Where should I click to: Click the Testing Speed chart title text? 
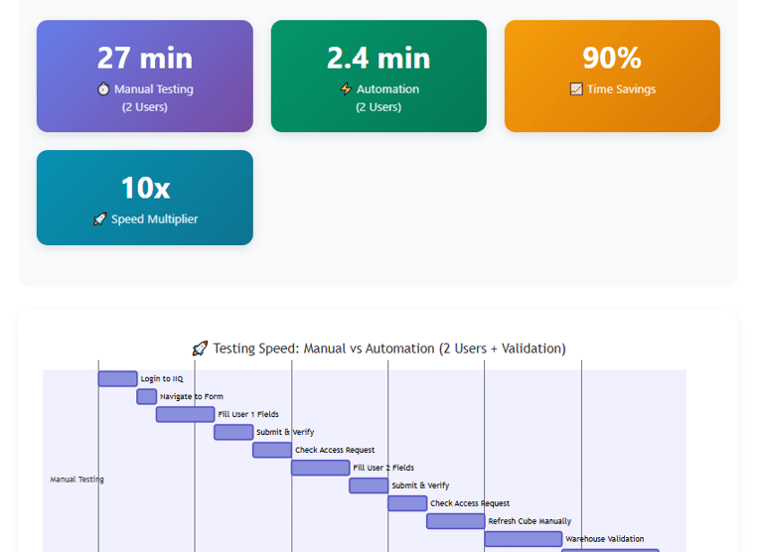click(389, 348)
